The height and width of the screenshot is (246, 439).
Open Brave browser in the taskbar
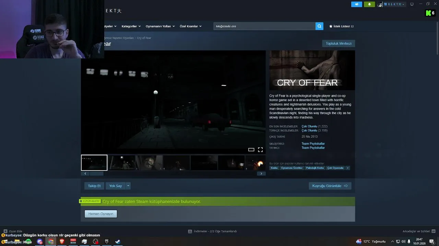(62, 242)
